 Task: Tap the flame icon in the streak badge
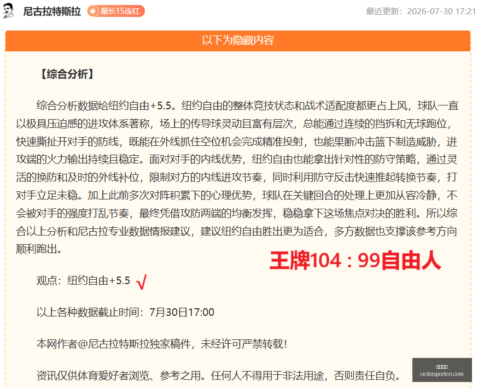click(93, 11)
